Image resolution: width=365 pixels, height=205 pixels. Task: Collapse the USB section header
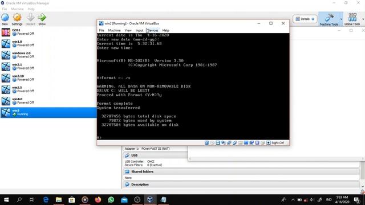pos(155,155)
